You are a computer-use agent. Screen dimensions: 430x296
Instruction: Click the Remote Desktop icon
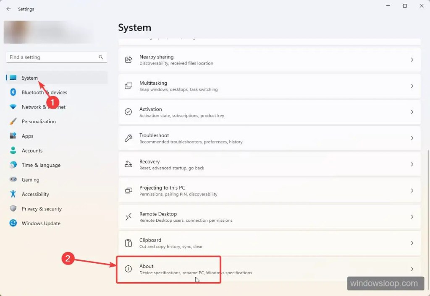tap(128, 217)
